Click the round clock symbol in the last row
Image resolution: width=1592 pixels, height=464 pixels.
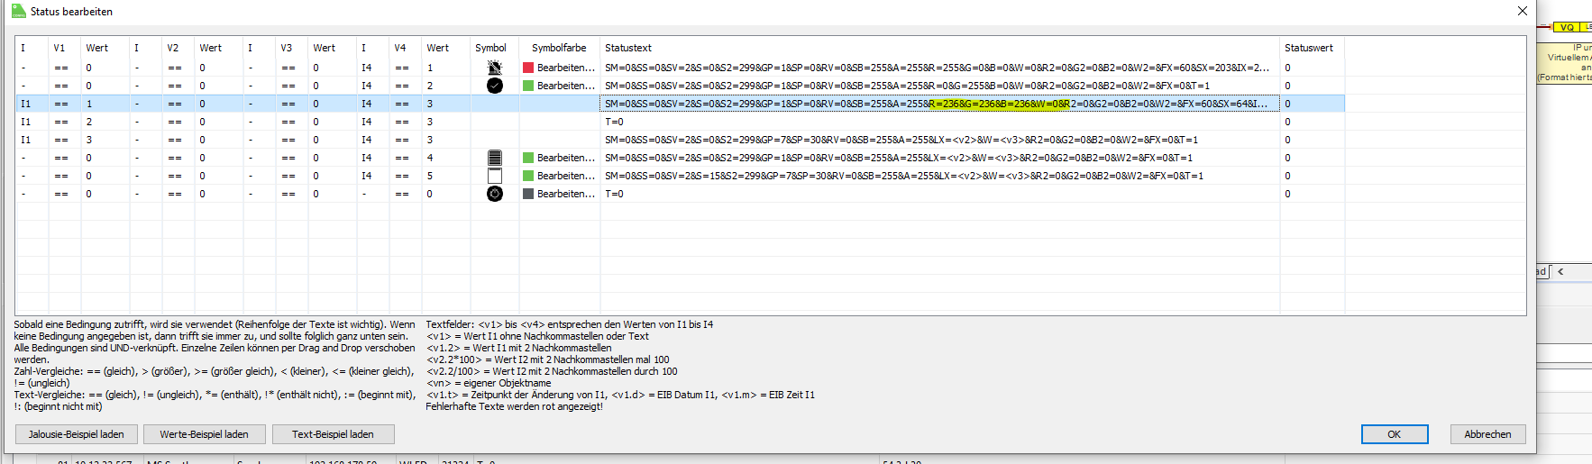coord(495,194)
